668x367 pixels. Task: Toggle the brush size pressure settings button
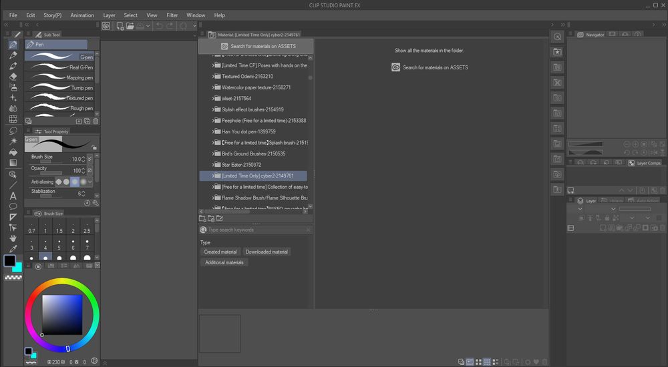pyautogui.click(x=90, y=159)
